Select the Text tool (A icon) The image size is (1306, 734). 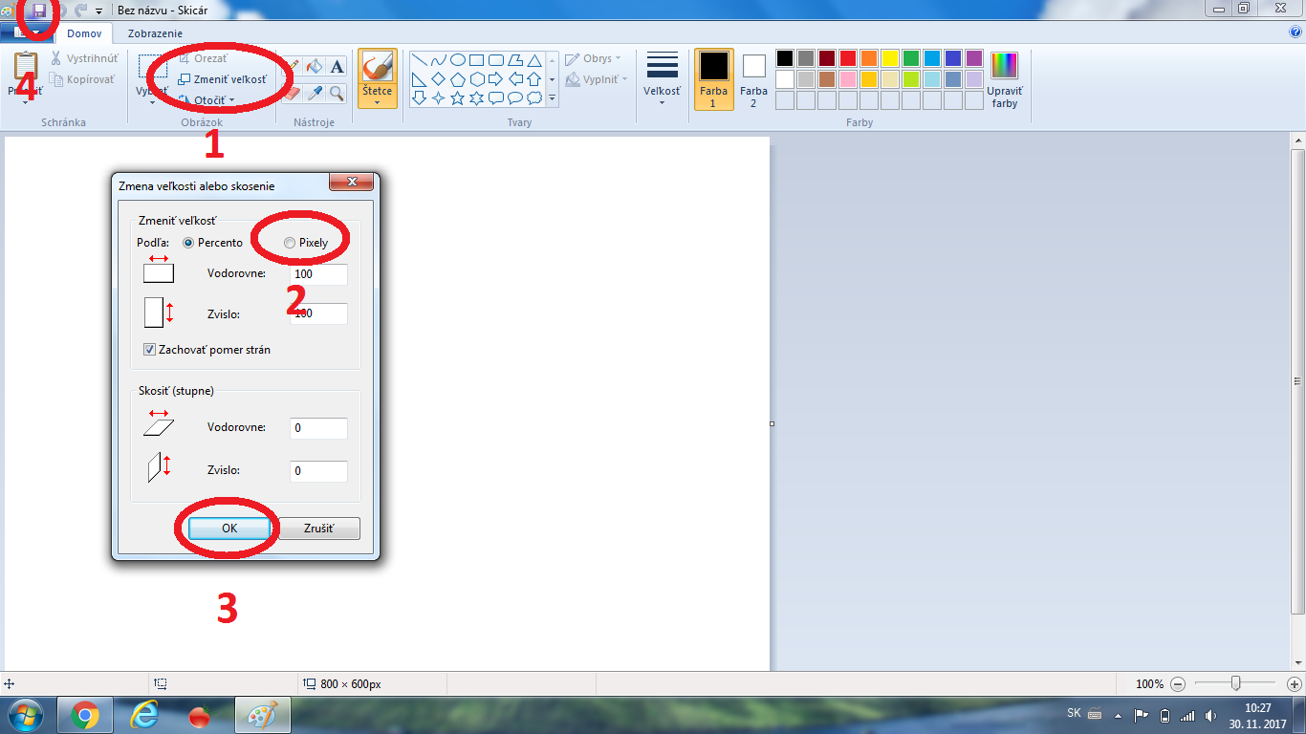pyautogui.click(x=337, y=67)
